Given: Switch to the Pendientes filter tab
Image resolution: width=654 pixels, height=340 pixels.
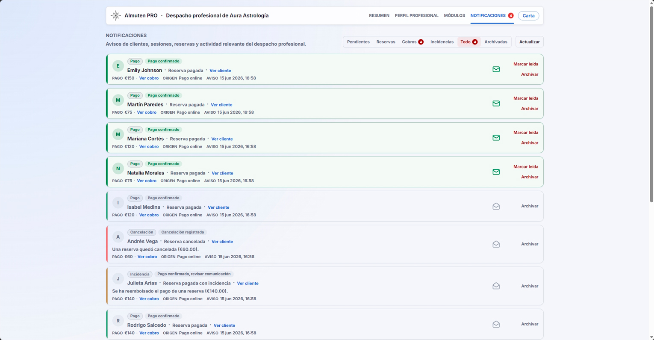Looking at the screenshot, I should point(358,42).
